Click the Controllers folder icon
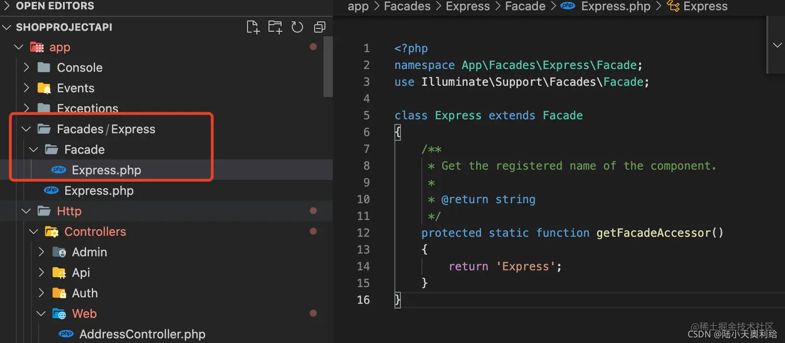Viewport: 785px width, 343px height. pos(51,231)
